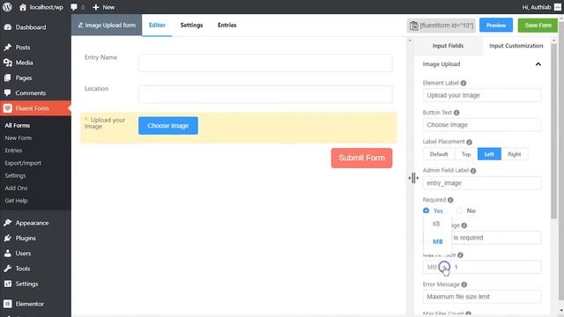Viewport: 564px width, 317px height.
Task: Click the Error Message input field
Action: point(482,297)
